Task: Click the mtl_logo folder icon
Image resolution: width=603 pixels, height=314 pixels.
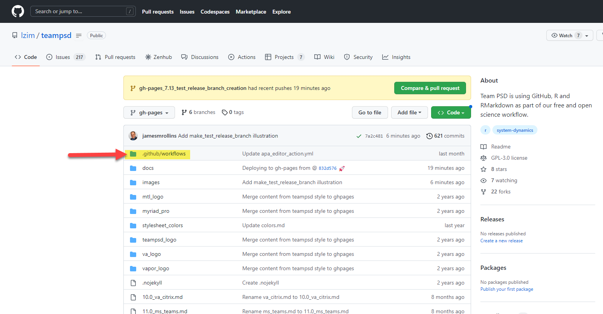Action: click(x=133, y=197)
